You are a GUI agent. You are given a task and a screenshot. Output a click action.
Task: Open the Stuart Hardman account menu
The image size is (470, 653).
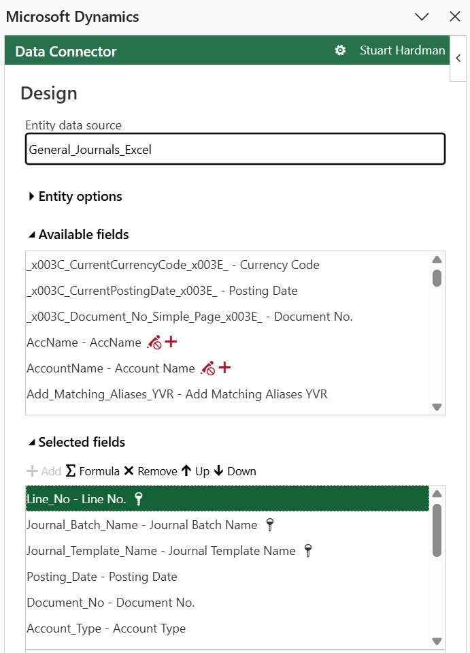click(x=402, y=50)
